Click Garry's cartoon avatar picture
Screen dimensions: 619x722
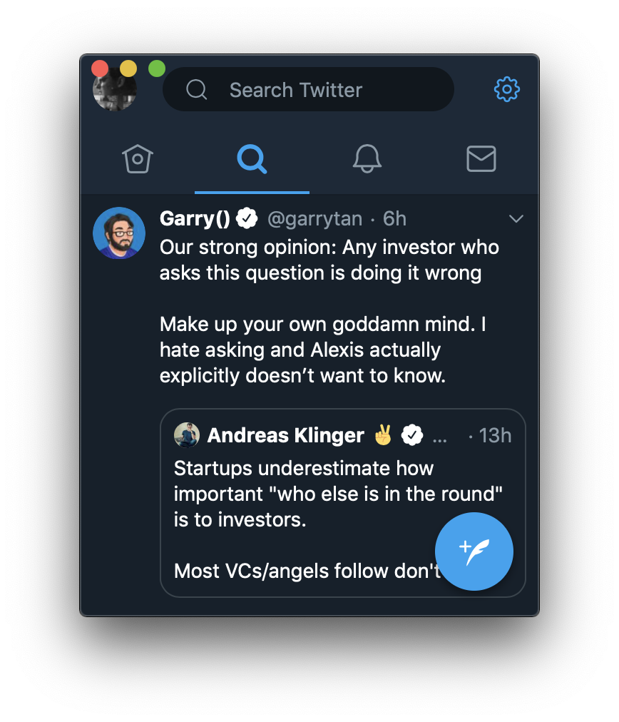pyautogui.click(x=119, y=233)
